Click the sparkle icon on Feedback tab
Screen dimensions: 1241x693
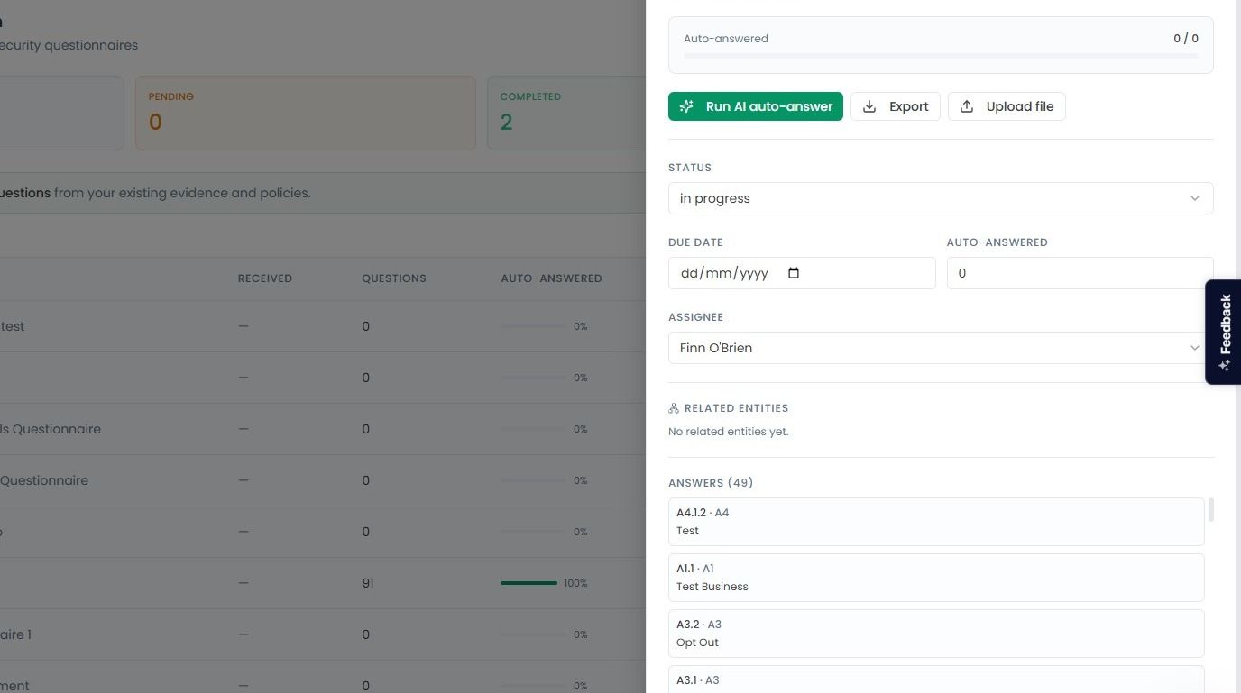(1224, 365)
